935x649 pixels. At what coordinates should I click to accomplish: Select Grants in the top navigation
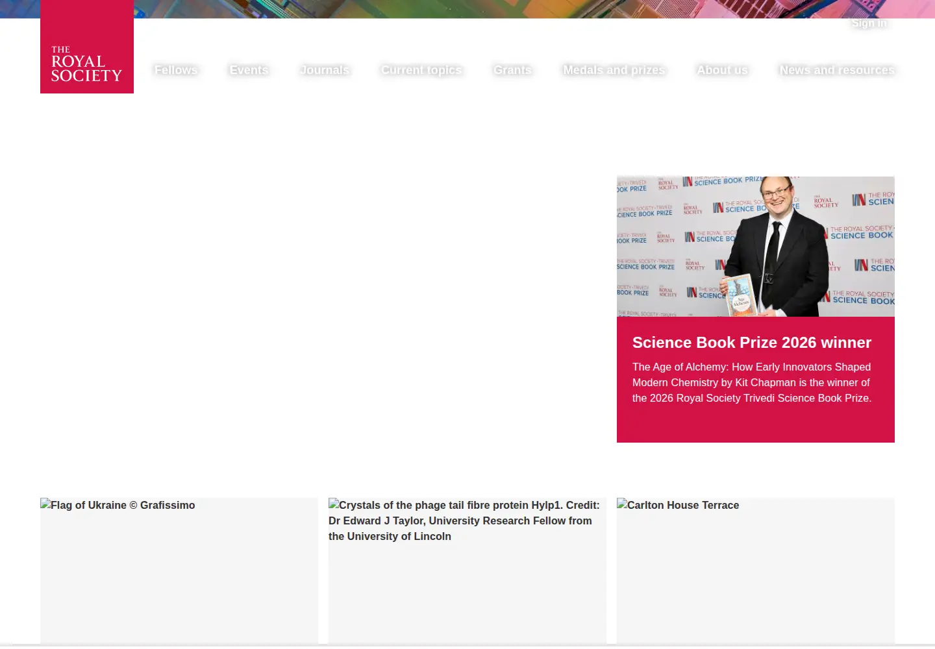[512, 70]
